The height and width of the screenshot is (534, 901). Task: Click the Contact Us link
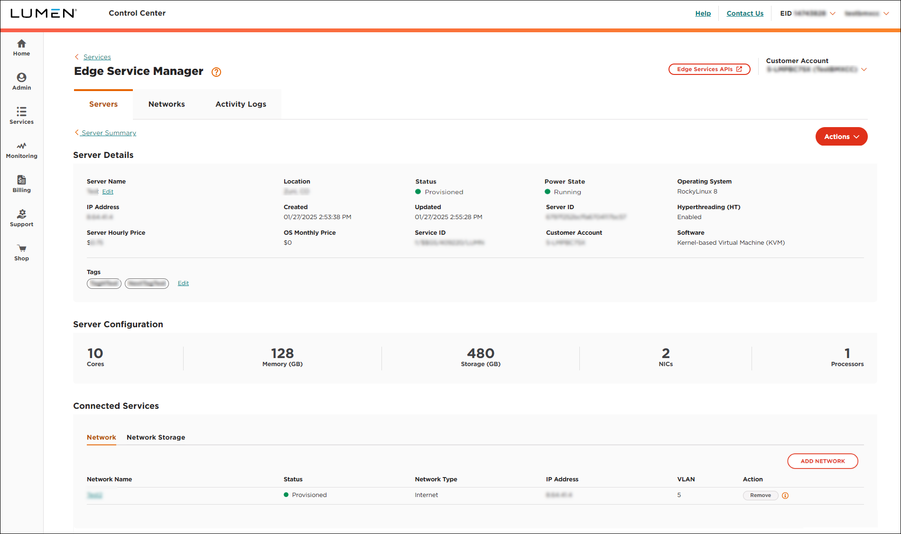pos(745,13)
